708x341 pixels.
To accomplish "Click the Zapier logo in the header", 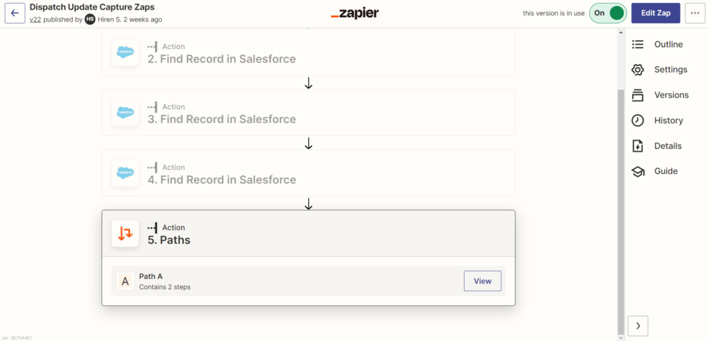I will point(354,13).
